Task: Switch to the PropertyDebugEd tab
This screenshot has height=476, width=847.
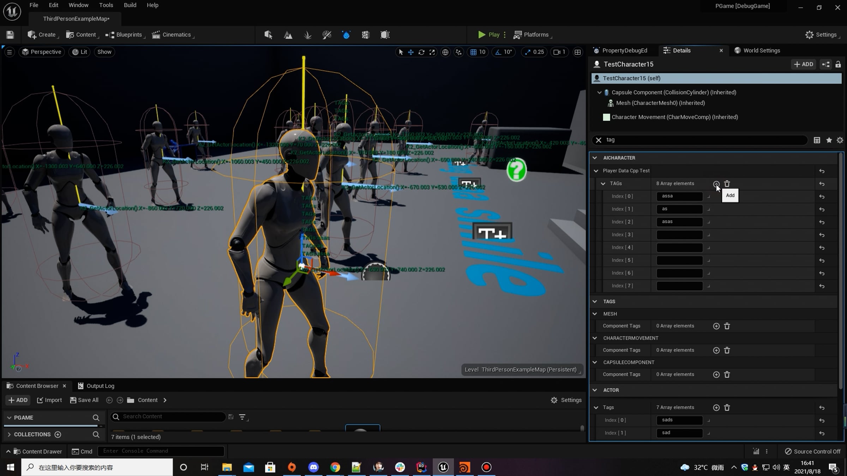Action: (621, 50)
